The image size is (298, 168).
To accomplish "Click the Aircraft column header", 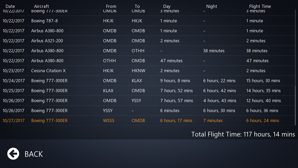I will click(41, 6).
